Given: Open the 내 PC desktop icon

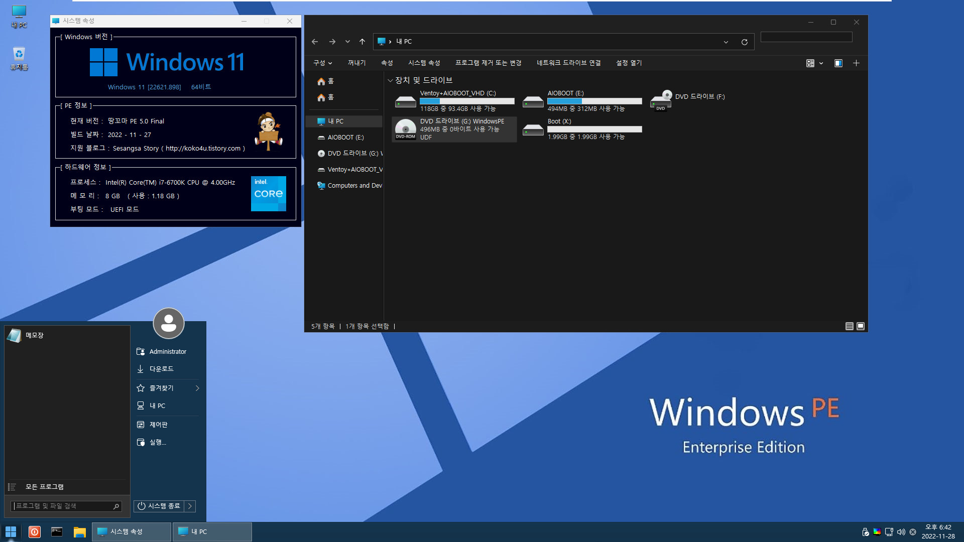Looking at the screenshot, I should pyautogui.click(x=19, y=17).
